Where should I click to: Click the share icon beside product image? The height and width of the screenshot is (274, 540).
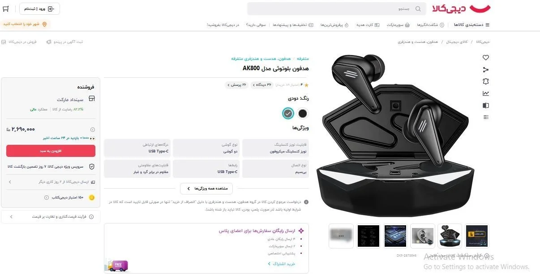coord(486,69)
